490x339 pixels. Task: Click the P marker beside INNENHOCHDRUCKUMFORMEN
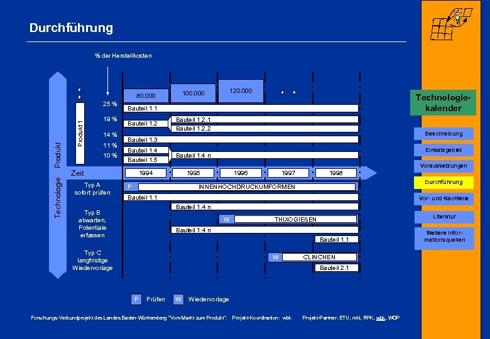(x=130, y=186)
